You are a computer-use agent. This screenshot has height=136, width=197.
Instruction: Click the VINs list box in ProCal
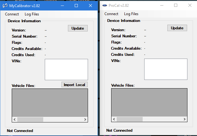(x=166, y=69)
